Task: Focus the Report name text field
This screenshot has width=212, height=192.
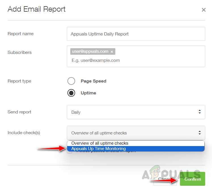Action: pos(136,34)
